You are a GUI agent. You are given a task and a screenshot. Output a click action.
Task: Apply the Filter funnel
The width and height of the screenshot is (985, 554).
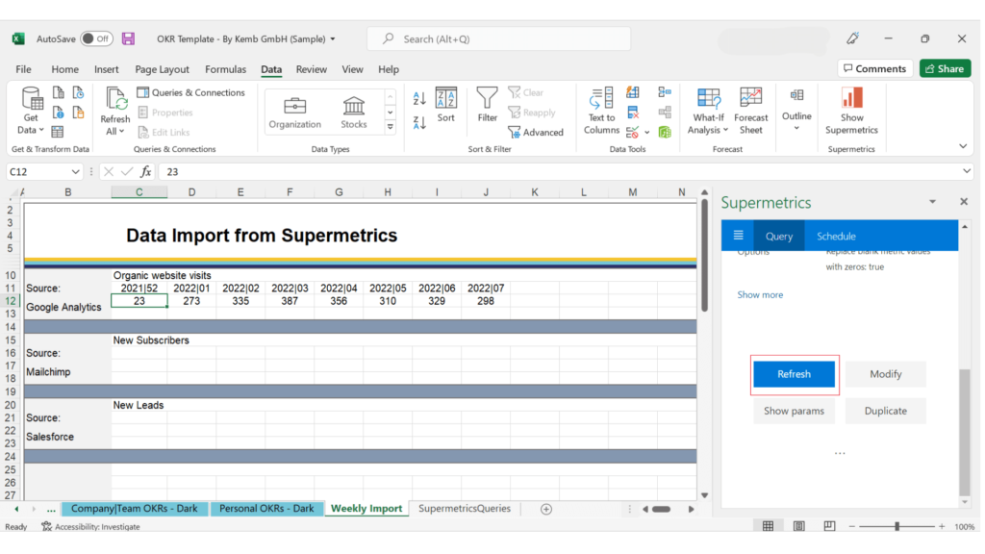tap(487, 104)
